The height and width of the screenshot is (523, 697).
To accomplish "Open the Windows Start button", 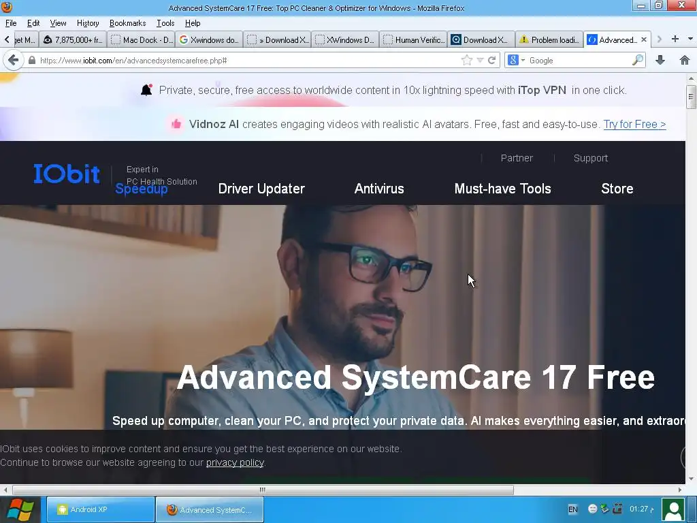I will tap(20, 509).
